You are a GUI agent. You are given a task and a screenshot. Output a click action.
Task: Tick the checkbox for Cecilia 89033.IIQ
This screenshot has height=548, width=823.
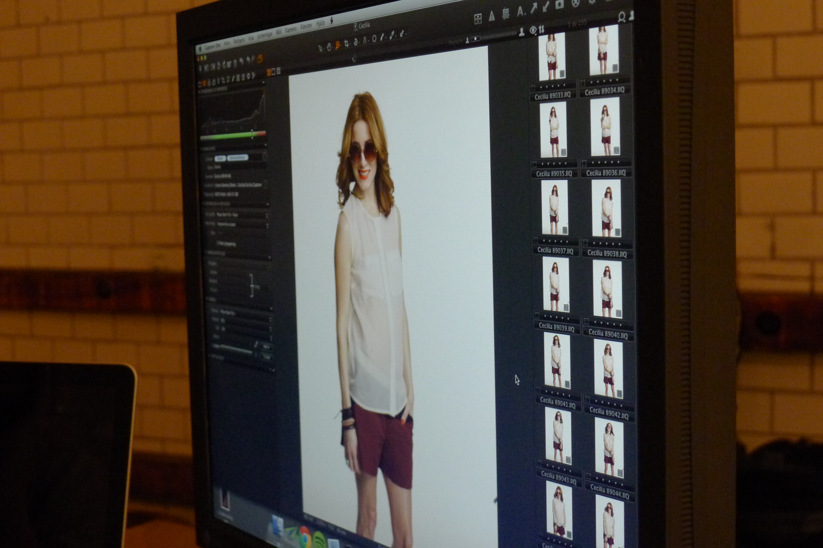pos(533,87)
